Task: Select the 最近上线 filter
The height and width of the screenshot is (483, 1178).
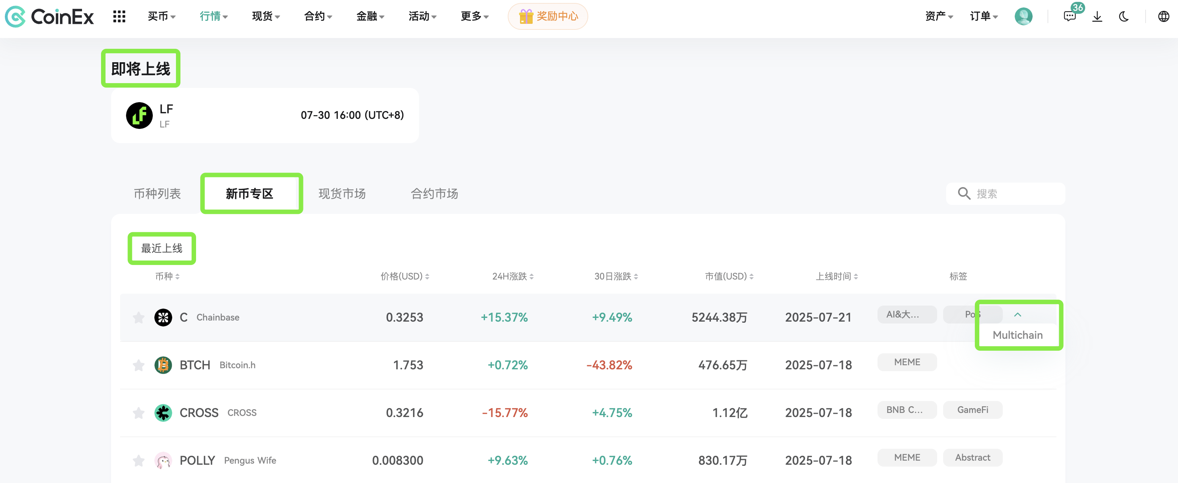Action: [x=161, y=248]
